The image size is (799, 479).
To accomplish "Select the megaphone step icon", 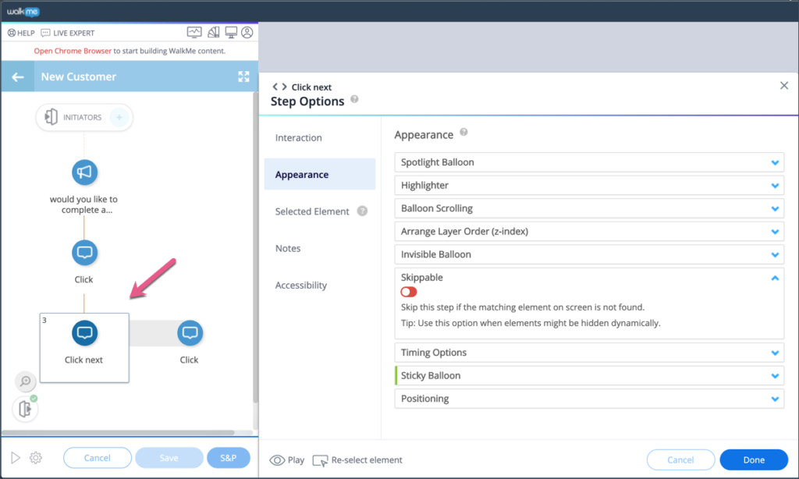I will click(x=84, y=172).
